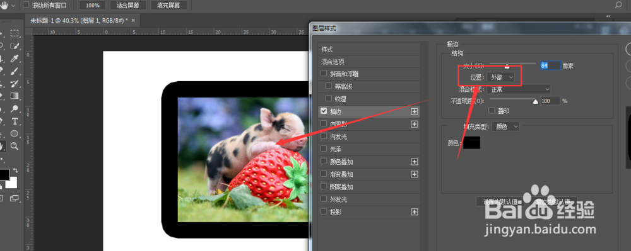This screenshot has height=251, width=631.
Task: Click the 设置为默认值 button
Action: (x=500, y=202)
